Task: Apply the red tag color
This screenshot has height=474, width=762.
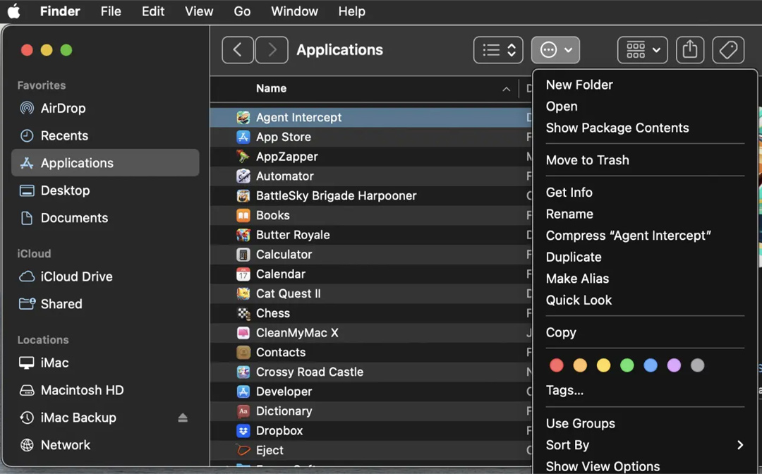Action: coord(557,365)
